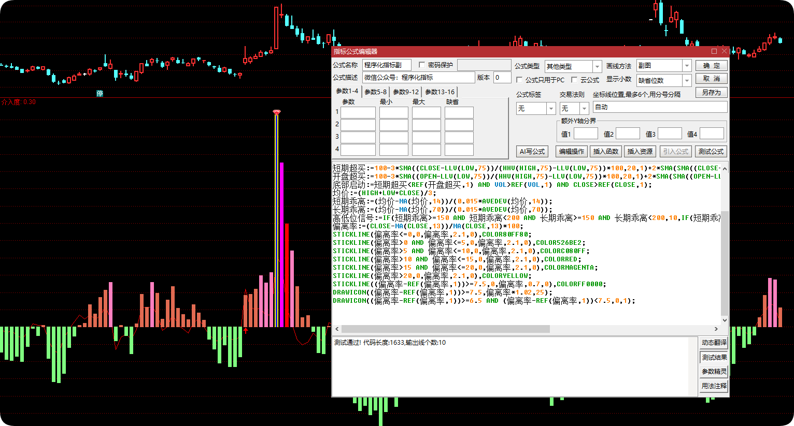The width and height of the screenshot is (794, 426).
Task: Click the 值4 input box
Action: pyautogui.click(x=712, y=134)
